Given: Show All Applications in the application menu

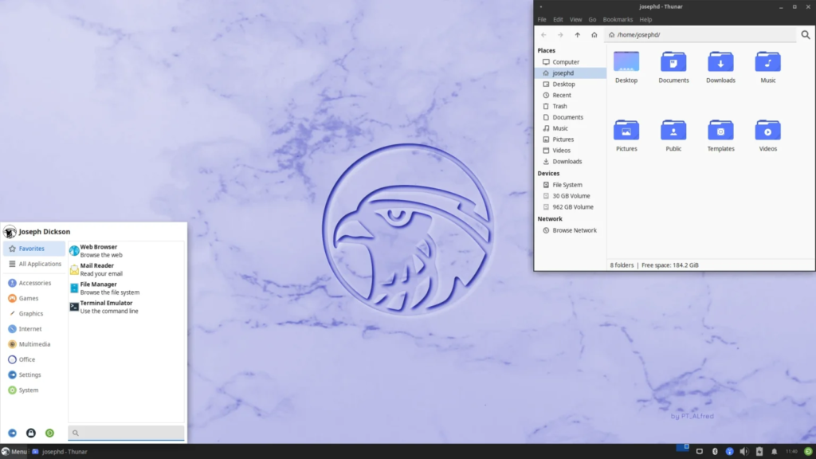Looking at the screenshot, I should coord(39,264).
